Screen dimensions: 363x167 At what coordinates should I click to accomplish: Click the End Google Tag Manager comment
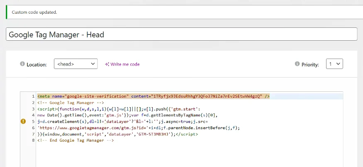76,140
